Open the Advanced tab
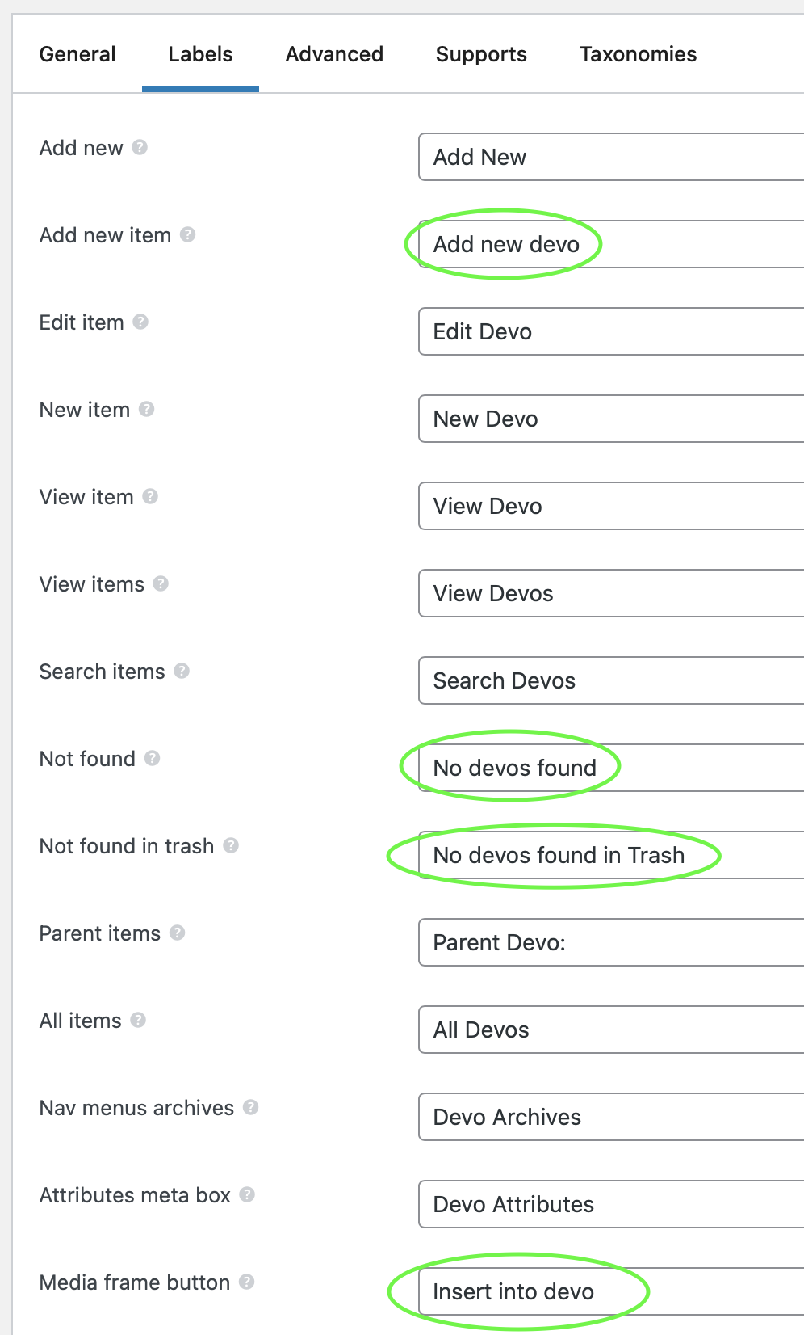This screenshot has width=804, height=1335. [x=334, y=54]
